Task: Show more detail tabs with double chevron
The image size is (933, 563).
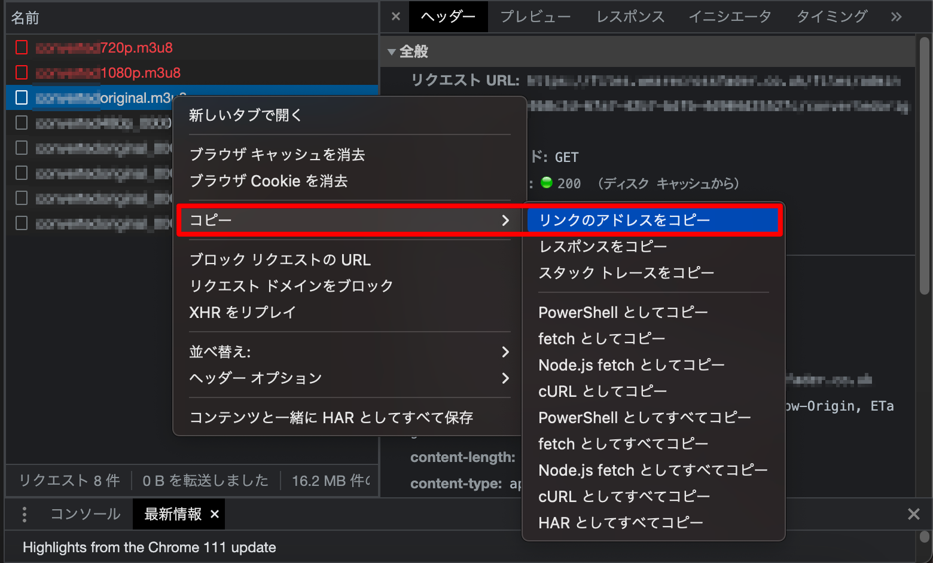Action: [896, 17]
